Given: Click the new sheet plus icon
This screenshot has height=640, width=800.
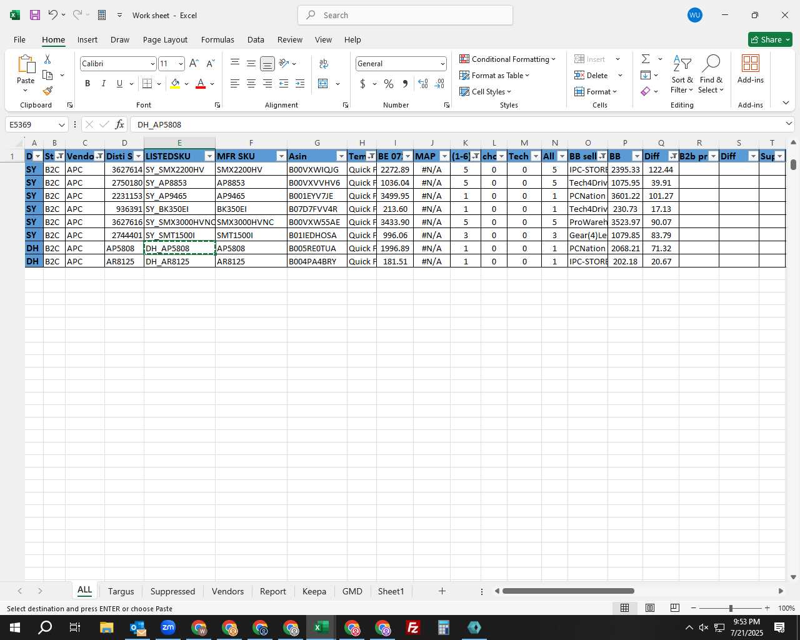Looking at the screenshot, I should pos(442,591).
